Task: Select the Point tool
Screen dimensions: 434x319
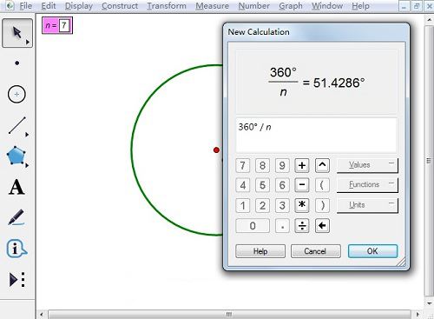Action: 17,63
